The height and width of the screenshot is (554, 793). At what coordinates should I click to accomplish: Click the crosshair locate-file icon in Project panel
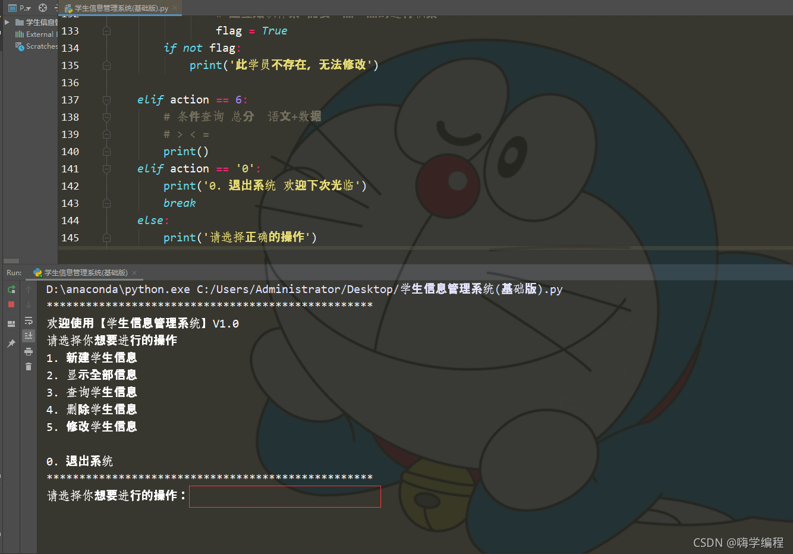[x=43, y=8]
